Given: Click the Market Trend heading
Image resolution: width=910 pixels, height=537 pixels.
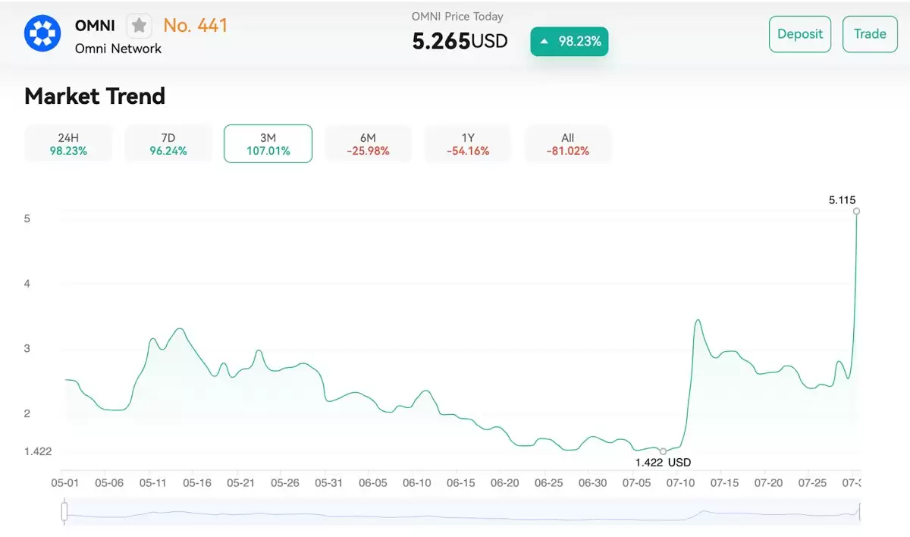Looking at the screenshot, I should click(x=94, y=96).
